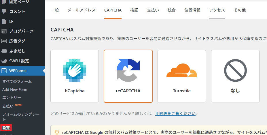Open the ブログパーツ menu label
The width and height of the screenshot is (267, 135).
[x=21, y=31]
